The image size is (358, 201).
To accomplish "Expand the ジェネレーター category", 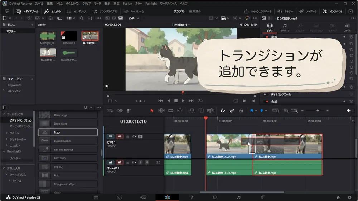I will [6, 139].
